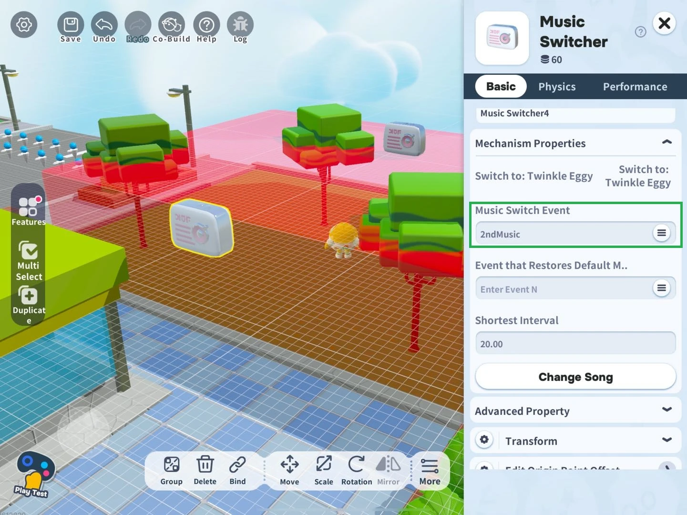687x515 pixels.
Task: Click the Bind link tool
Action: coord(237,471)
